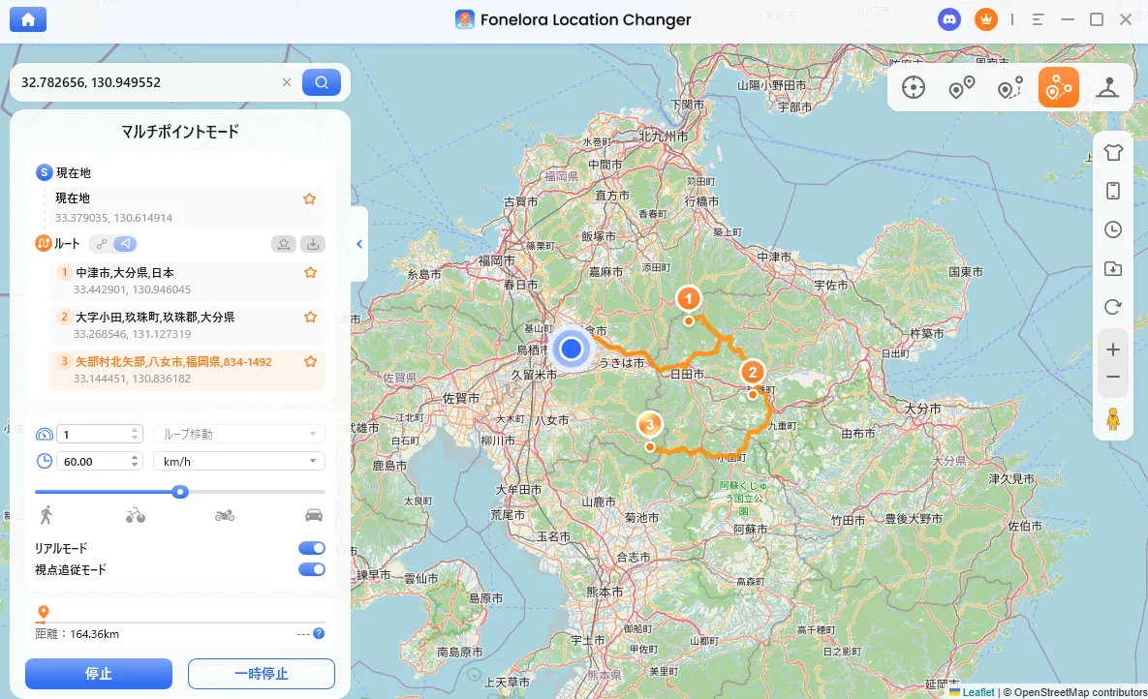Set speed to bicycle icon
Screen dimensions: 1148x699
point(136,516)
